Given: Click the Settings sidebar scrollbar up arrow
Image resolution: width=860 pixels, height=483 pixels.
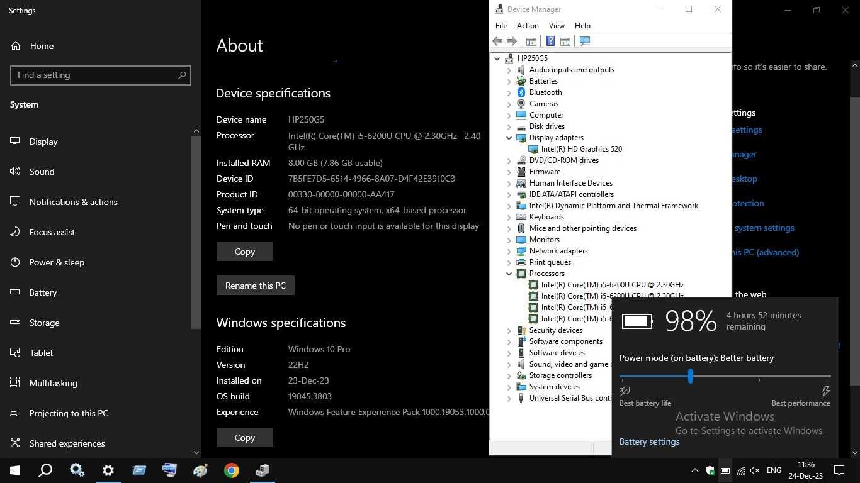Looking at the screenshot, I should tap(196, 131).
